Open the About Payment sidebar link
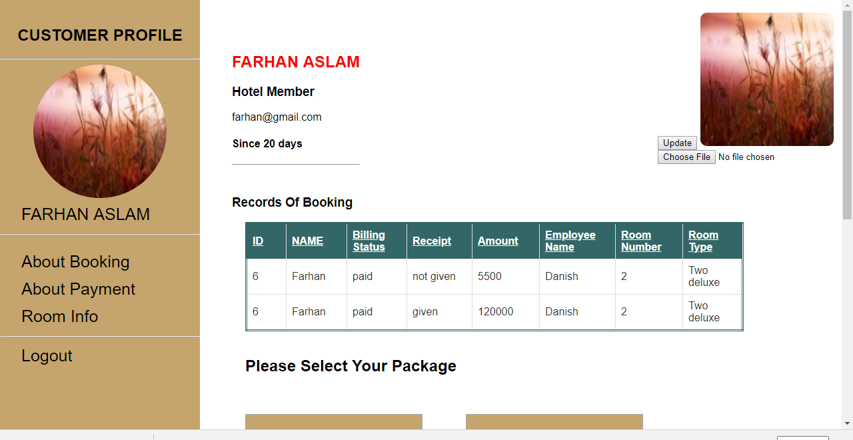 coord(78,289)
